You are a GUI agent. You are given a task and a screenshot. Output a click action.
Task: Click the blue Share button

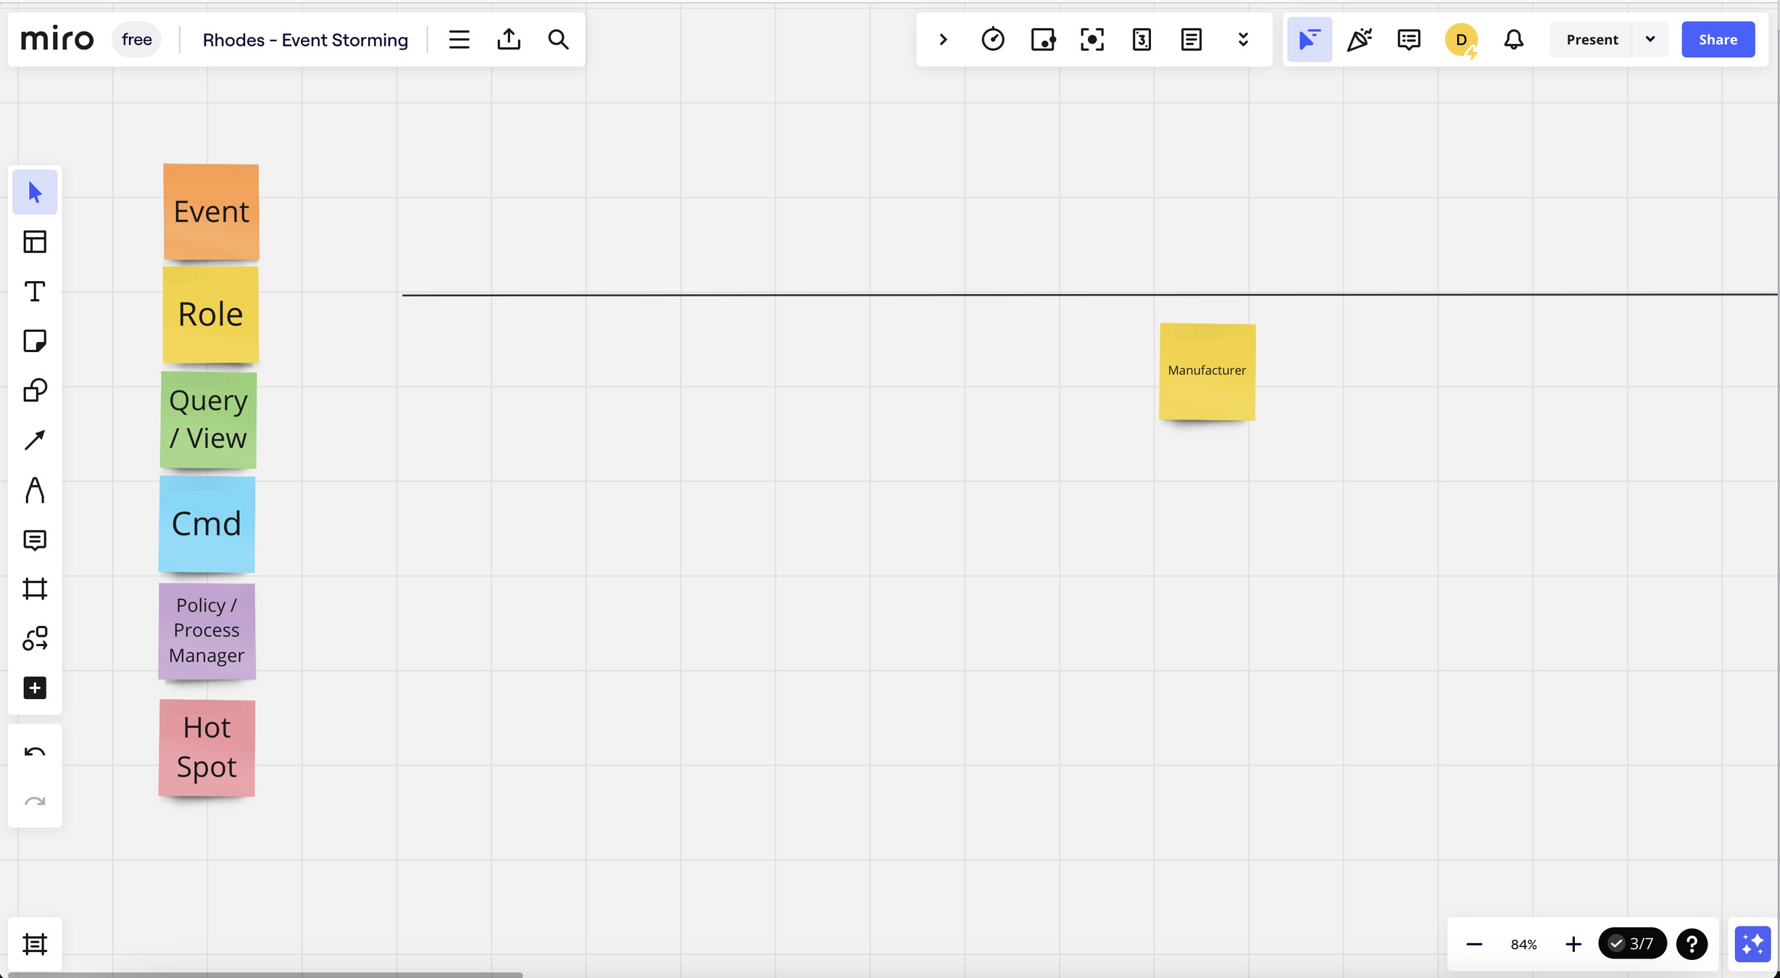point(1718,40)
